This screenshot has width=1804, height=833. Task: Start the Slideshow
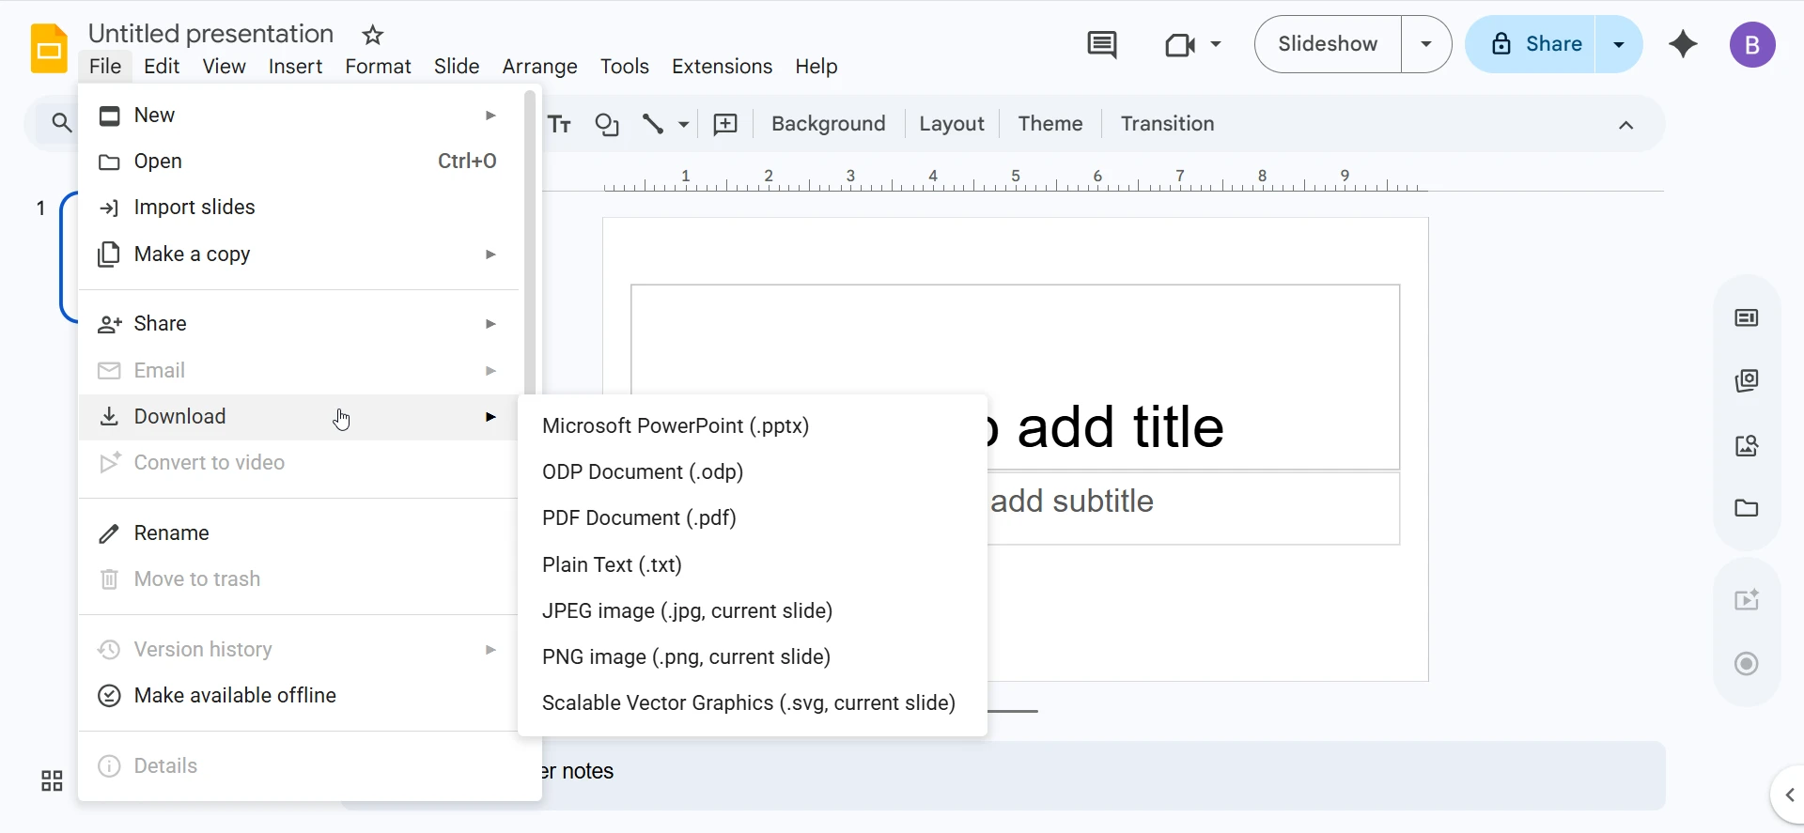pos(1328,44)
